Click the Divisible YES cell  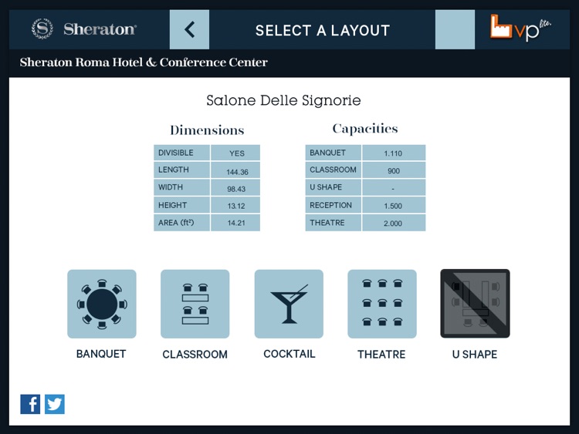click(x=235, y=153)
